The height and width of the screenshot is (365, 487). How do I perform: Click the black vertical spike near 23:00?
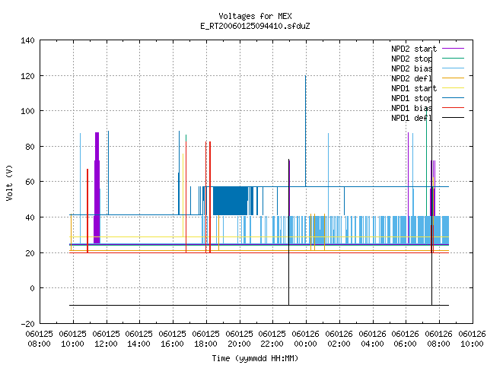[x=289, y=232]
